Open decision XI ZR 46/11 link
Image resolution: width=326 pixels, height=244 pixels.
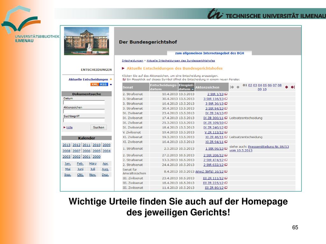(x=214, y=137)
